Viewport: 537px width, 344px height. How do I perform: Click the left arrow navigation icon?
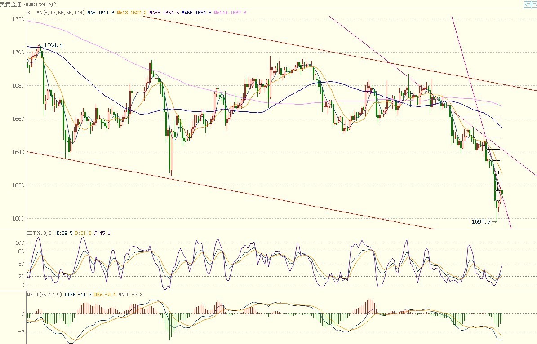point(528,4)
